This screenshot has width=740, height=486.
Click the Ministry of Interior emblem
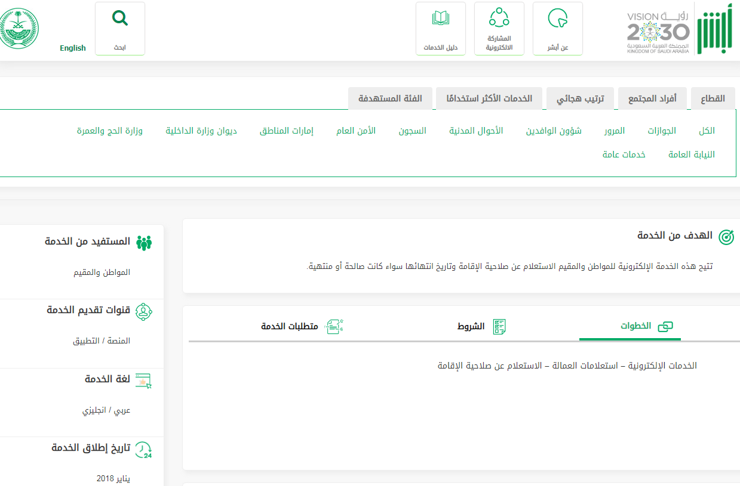click(x=18, y=28)
